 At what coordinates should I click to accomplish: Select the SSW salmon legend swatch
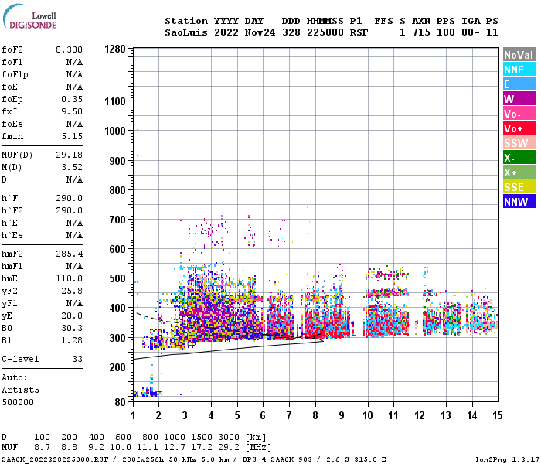tap(519, 143)
